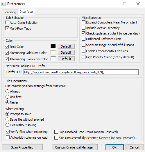
Task: Click into the Hotfix URL field
Action: pos(81,72)
